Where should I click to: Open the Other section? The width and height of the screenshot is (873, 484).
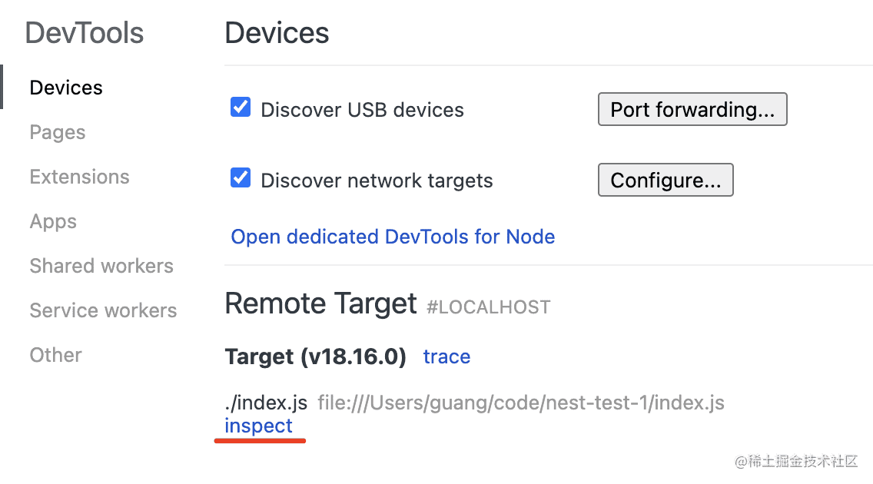55,355
